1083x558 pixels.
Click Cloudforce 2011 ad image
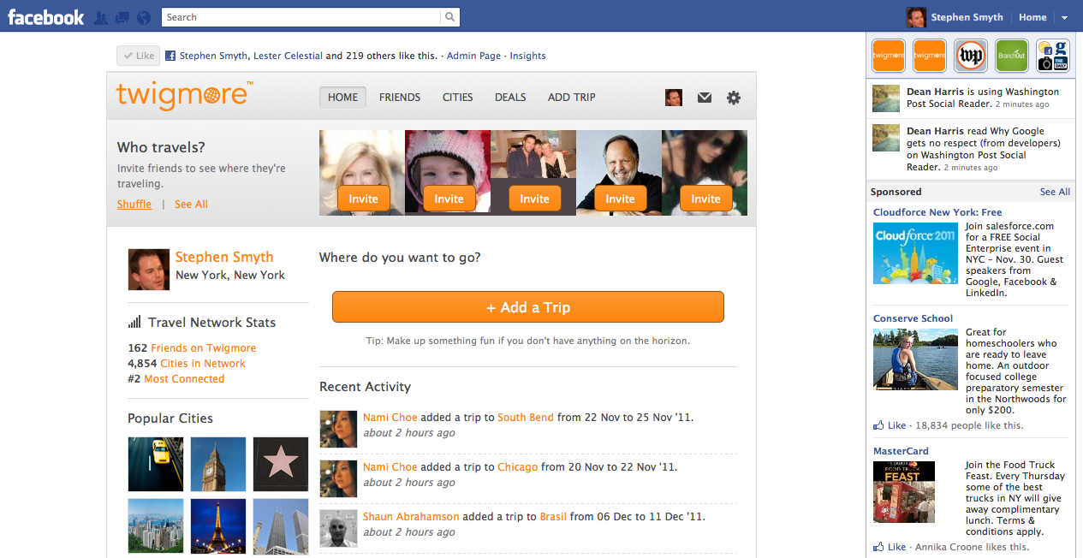915,253
